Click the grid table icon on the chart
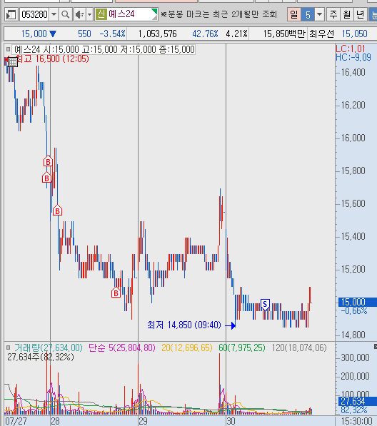Screen dimensions: 377x426 pyautogui.click(x=13, y=62)
